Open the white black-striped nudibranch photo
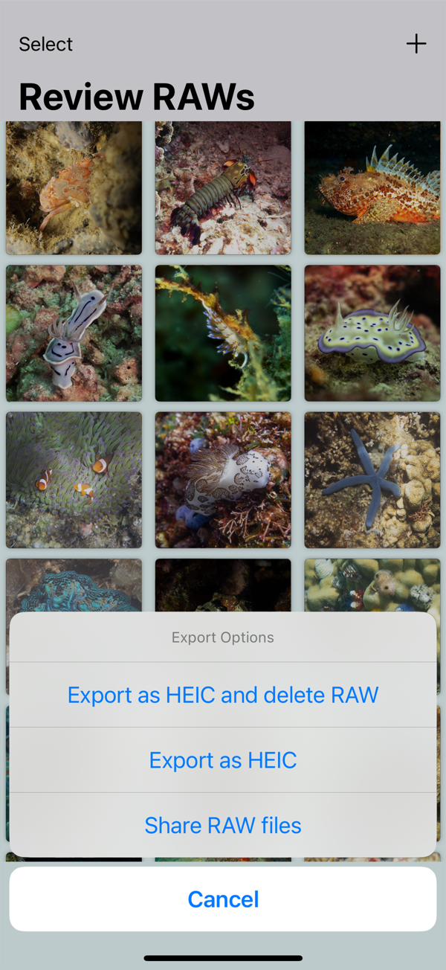446x970 pixels. (74, 333)
